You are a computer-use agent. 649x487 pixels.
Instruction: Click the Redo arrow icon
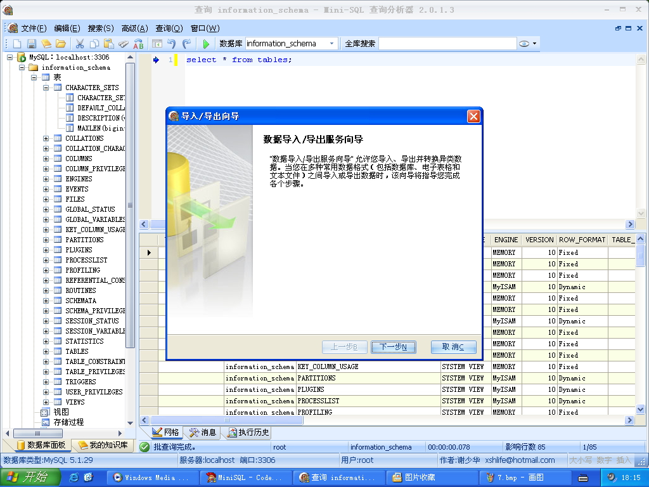(187, 44)
